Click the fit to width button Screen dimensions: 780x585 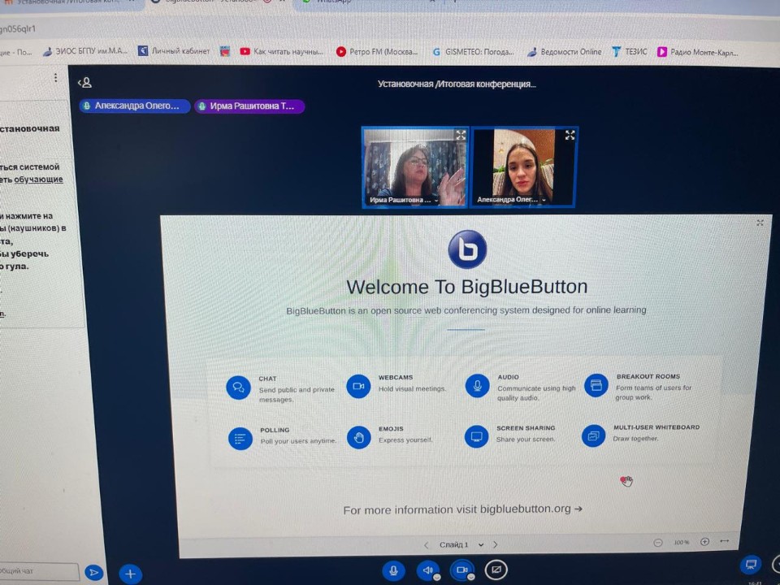(725, 541)
